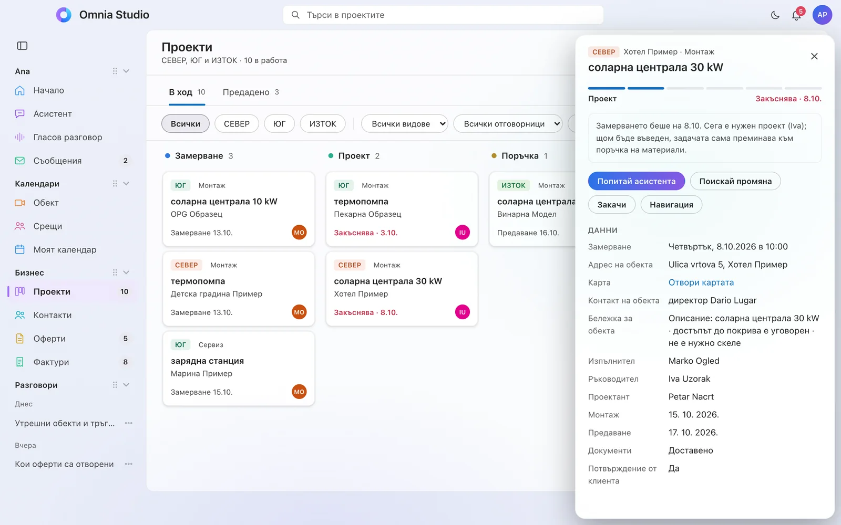Viewport: 841px width, 525px height.
Task: Select Проекти in the sidebar
Action: (71, 291)
